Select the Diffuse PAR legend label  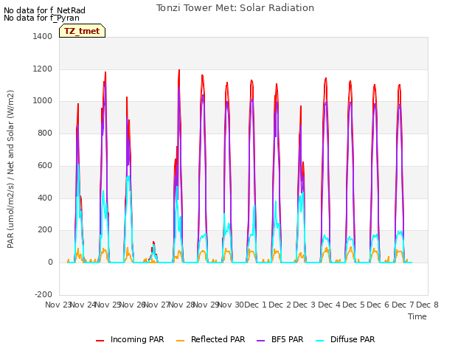click(x=353, y=339)
